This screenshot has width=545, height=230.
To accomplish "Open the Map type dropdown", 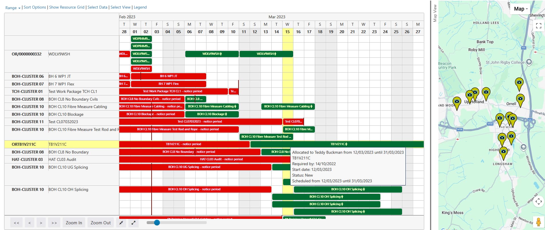I will [x=520, y=9].
